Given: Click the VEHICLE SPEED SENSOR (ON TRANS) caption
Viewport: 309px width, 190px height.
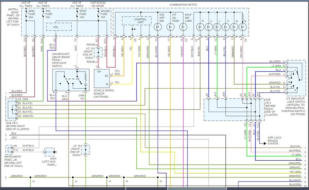Looking at the screenshot, I should tap(104, 94).
